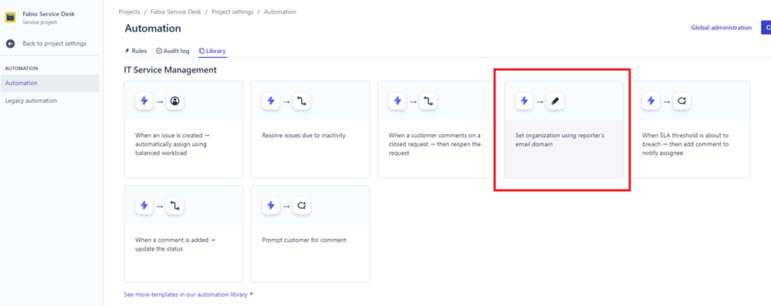
Task: Select the Library tab
Action: [x=212, y=51]
